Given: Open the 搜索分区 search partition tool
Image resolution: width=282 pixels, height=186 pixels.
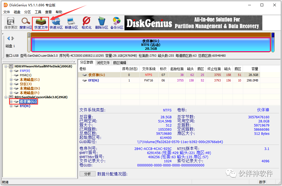Looking at the screenshot, I should (x=26, y=23).
